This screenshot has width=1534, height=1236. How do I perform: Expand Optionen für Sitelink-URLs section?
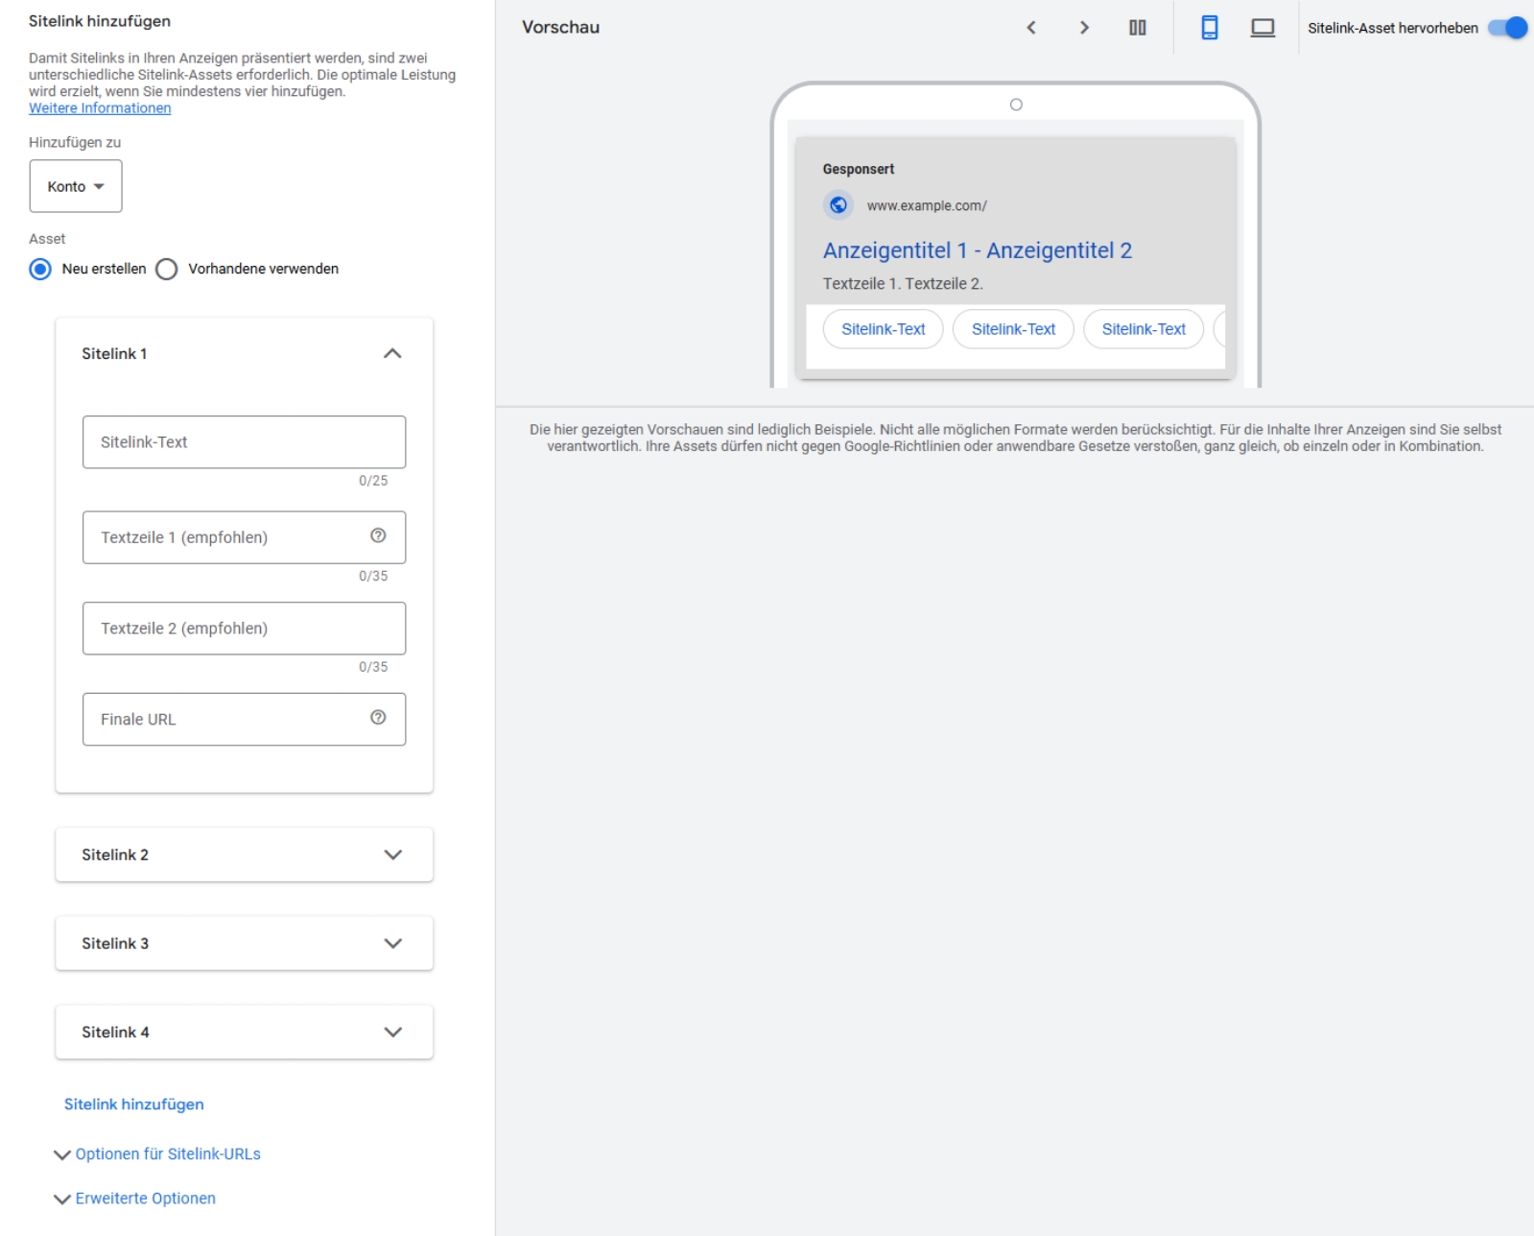click(167, 1154)
